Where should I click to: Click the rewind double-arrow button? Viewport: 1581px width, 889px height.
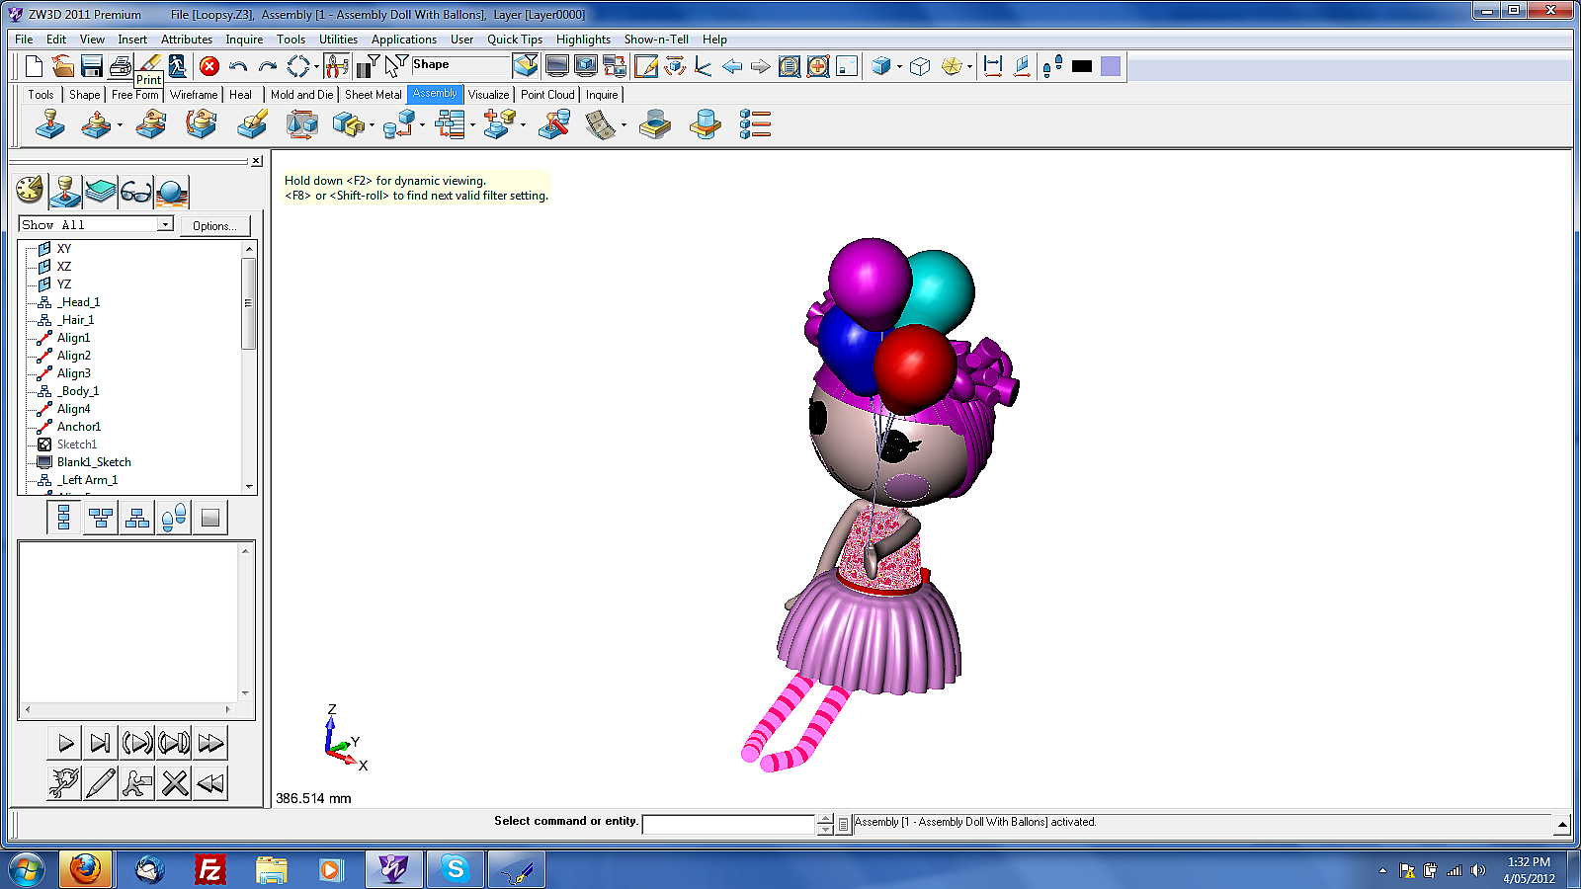pyautogui.click(x=210, y=783)
